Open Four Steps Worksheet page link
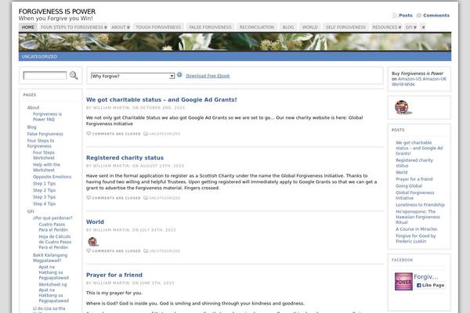Viewport: 470px width, 313px height. pyautogui.click(x=44, y=155)
